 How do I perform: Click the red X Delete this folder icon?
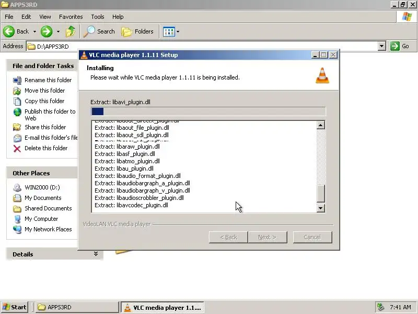[x=17, y=149]
